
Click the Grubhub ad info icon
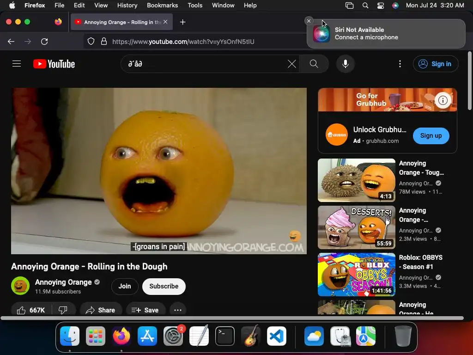pyautogui.click(x=443, y=100)
